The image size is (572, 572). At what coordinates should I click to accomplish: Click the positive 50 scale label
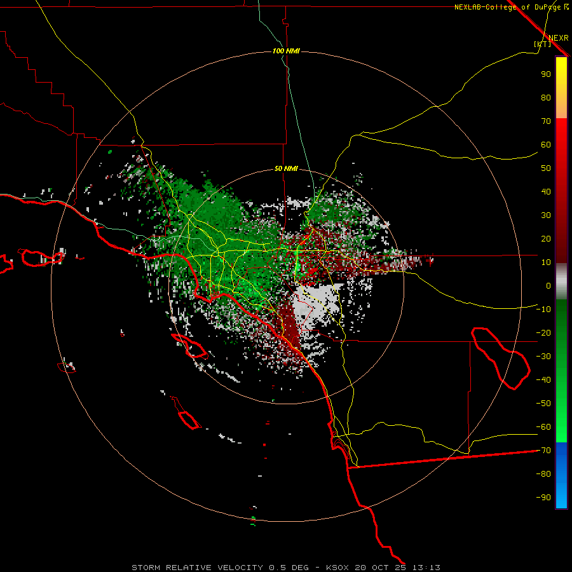pos(546,168)
